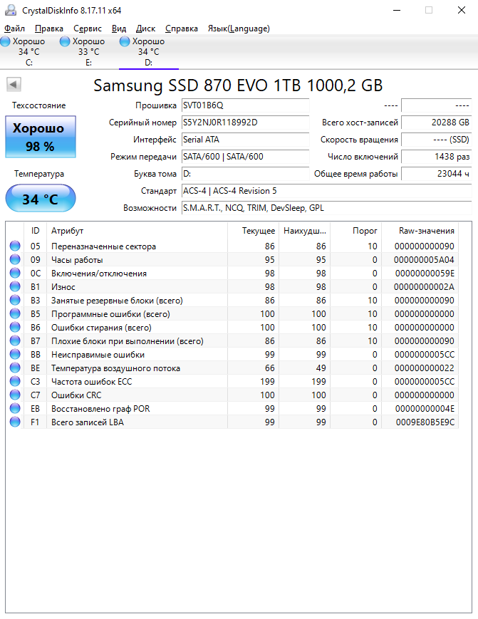The image size is (478, 619).
Task: Click status orb for Ошибки CRC row
Action: (15, 395)
